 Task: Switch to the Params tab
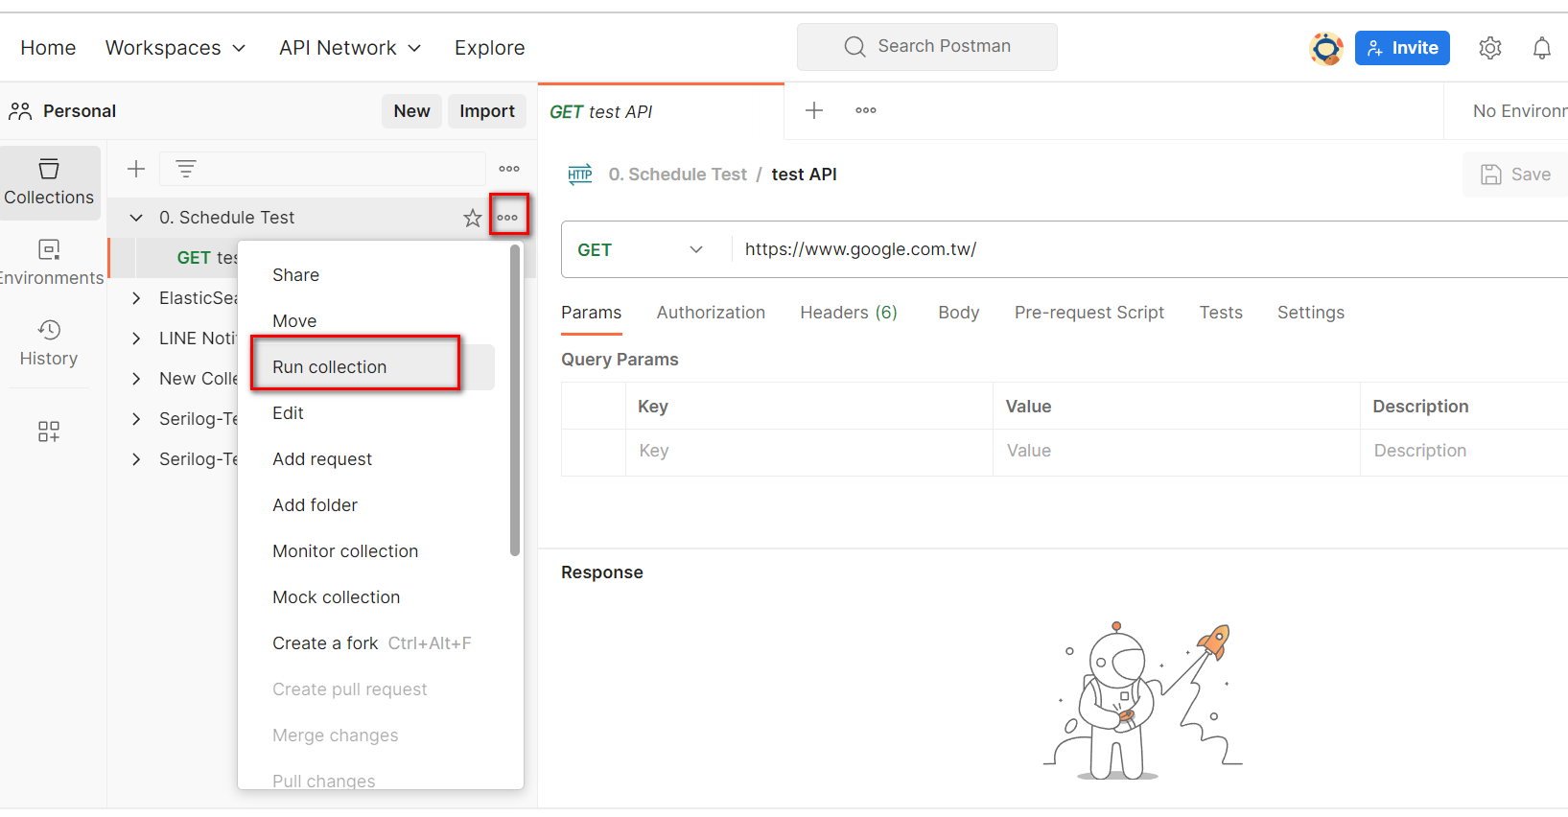pos(592,313)
